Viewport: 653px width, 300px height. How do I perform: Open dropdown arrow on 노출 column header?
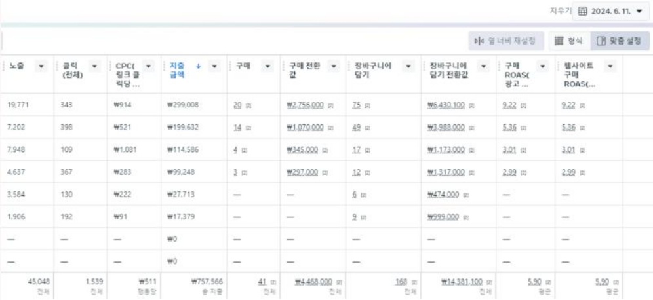pos(41,66)
